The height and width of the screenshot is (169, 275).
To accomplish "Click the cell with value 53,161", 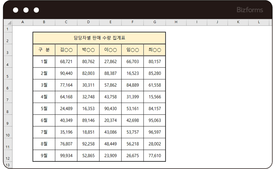I will [x=132, y=109].
